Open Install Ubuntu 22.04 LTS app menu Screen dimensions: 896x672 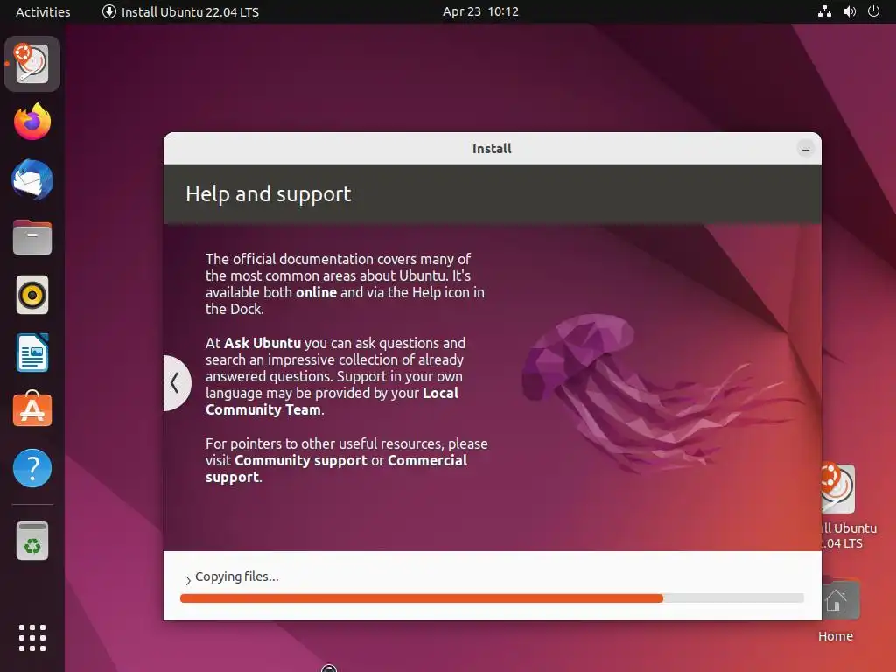coord(180,11)
